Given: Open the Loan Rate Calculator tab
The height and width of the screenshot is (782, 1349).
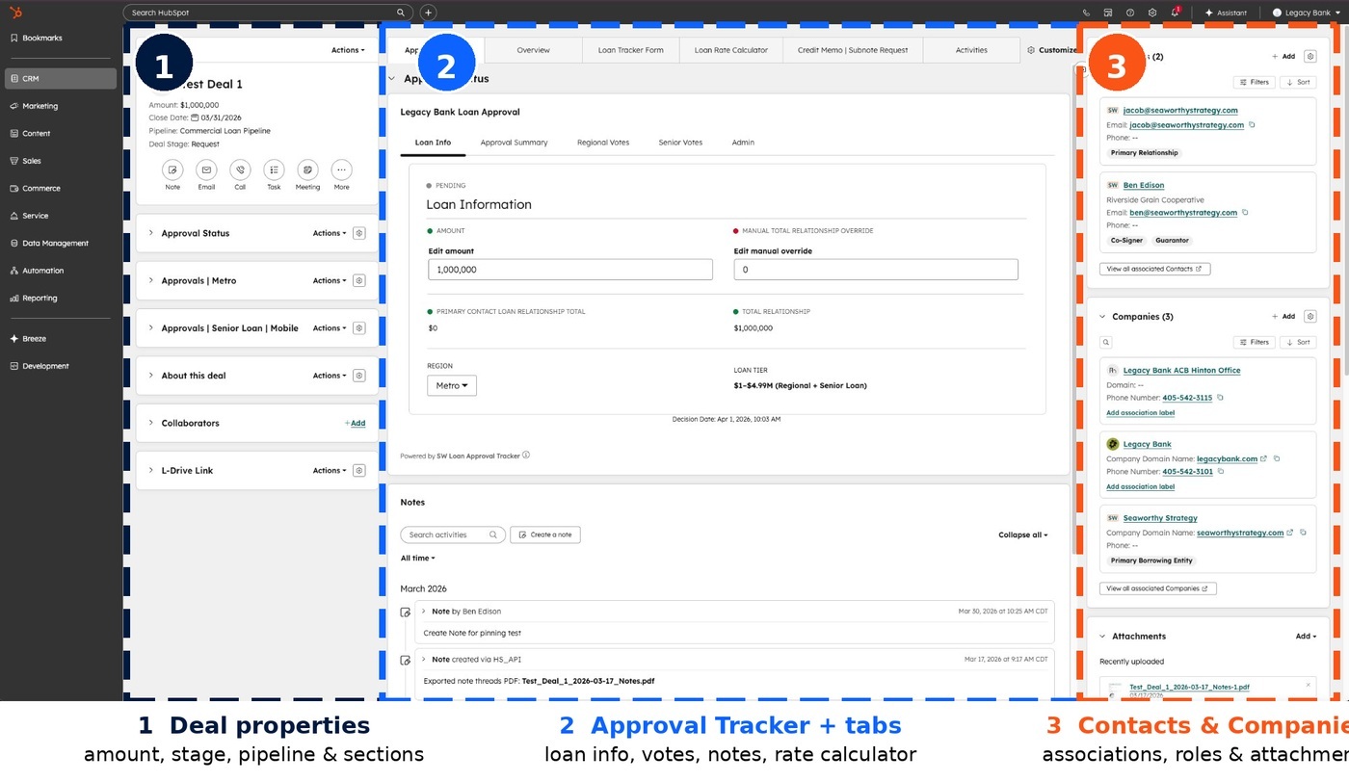Looking at the screenshot, I should [x=731, y=50].
